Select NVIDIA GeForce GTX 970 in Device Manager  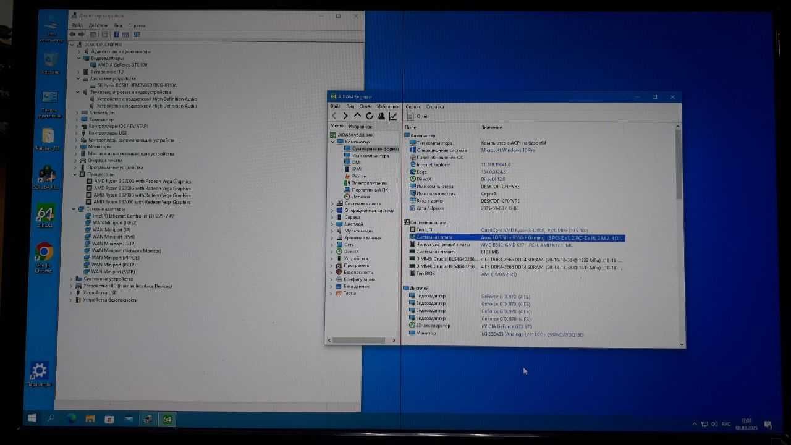[122, 65]
